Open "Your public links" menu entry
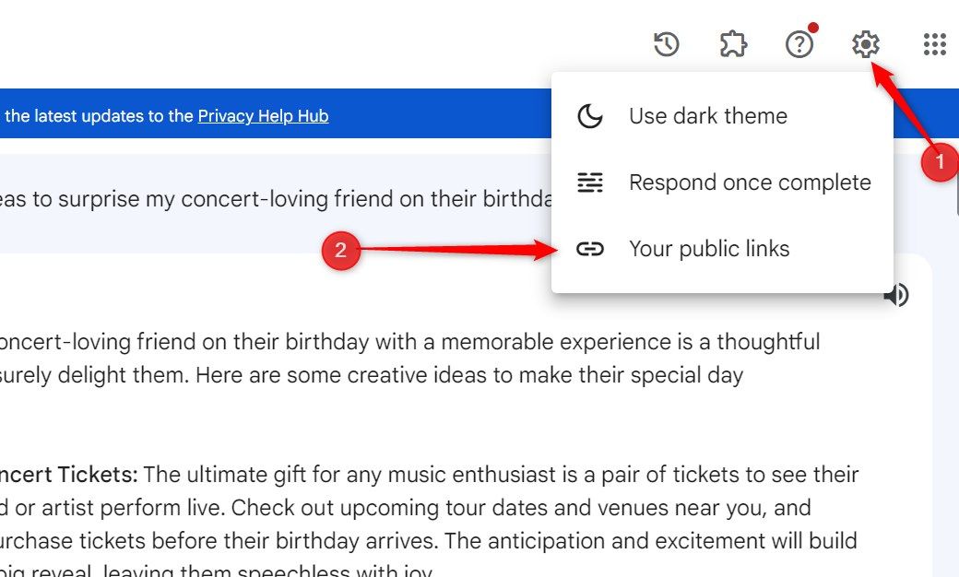959x577 pixels. [x=722, y=249]
